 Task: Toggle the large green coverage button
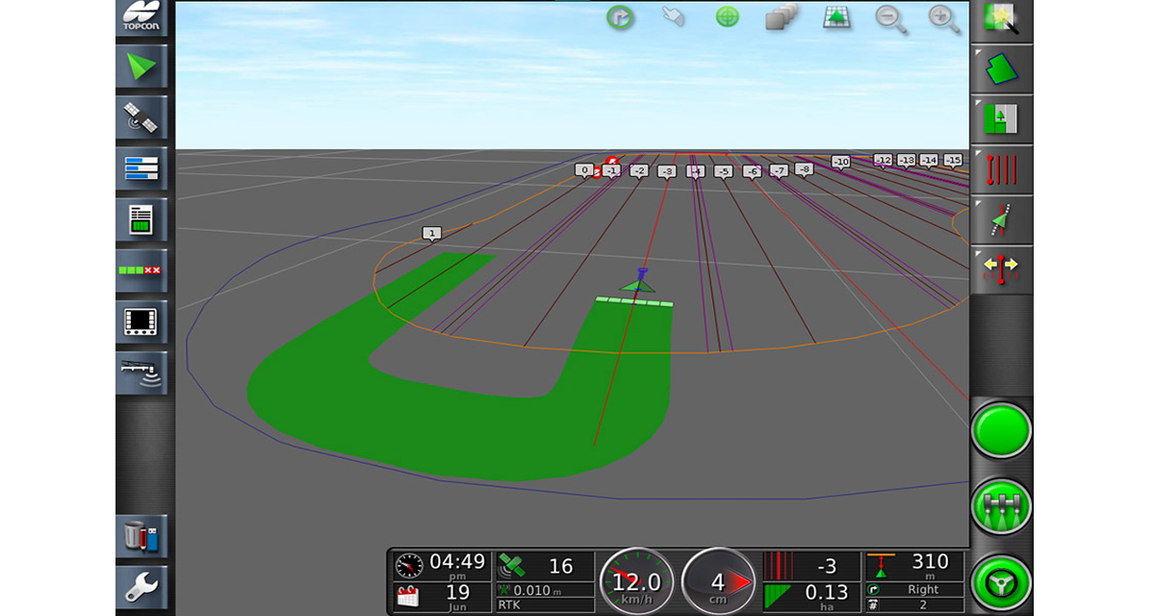(1001, 430)
